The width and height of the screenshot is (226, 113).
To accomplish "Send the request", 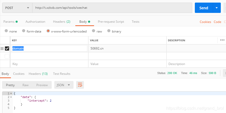I will pos(204,8).
